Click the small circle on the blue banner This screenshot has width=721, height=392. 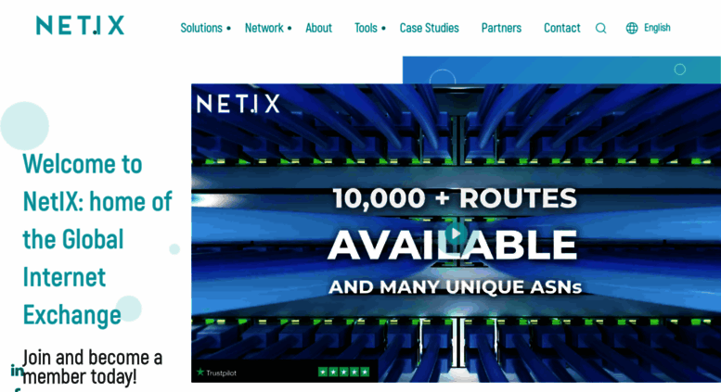(679, 70)
